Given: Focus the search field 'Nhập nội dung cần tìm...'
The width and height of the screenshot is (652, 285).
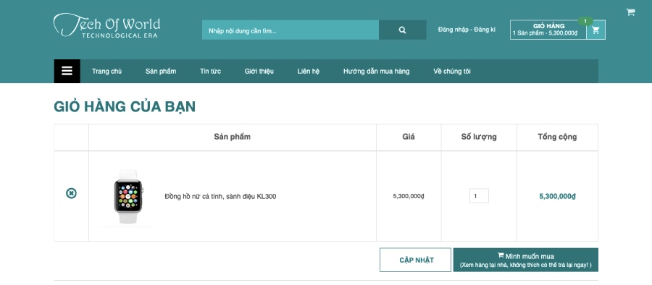Looking at the screenshot, I should (291, 30).
